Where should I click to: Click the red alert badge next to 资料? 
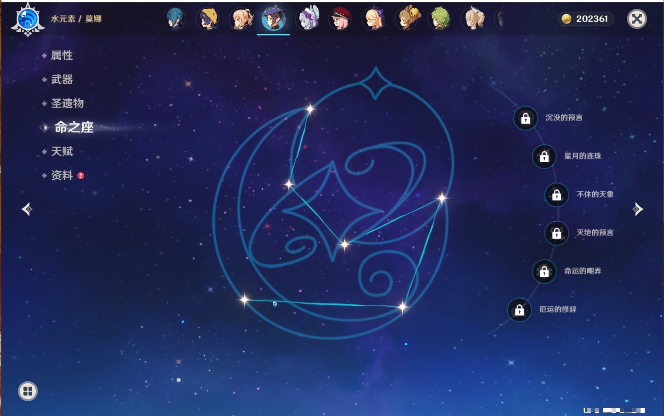tap(81, 176)
